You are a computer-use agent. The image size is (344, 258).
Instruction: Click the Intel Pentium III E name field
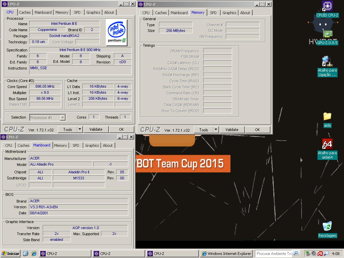(64, 24)
